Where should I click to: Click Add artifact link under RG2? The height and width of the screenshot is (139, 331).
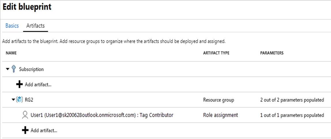[44, 130]
